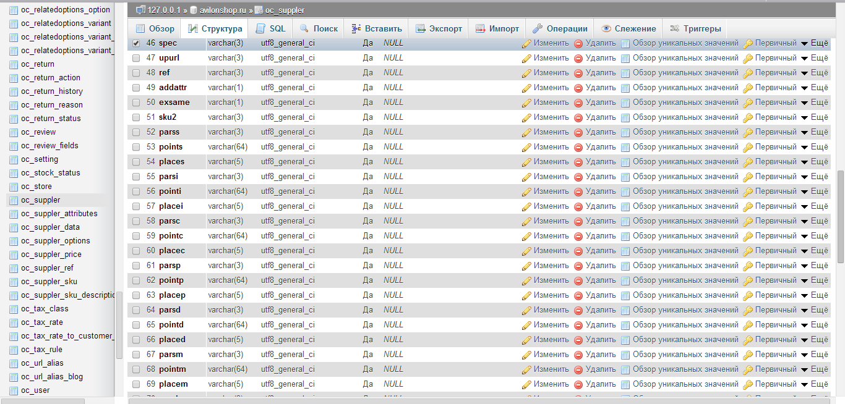845x404 pixels.
Task: Open Ещё menu for row parsm
Action: [x=814, y=355]
